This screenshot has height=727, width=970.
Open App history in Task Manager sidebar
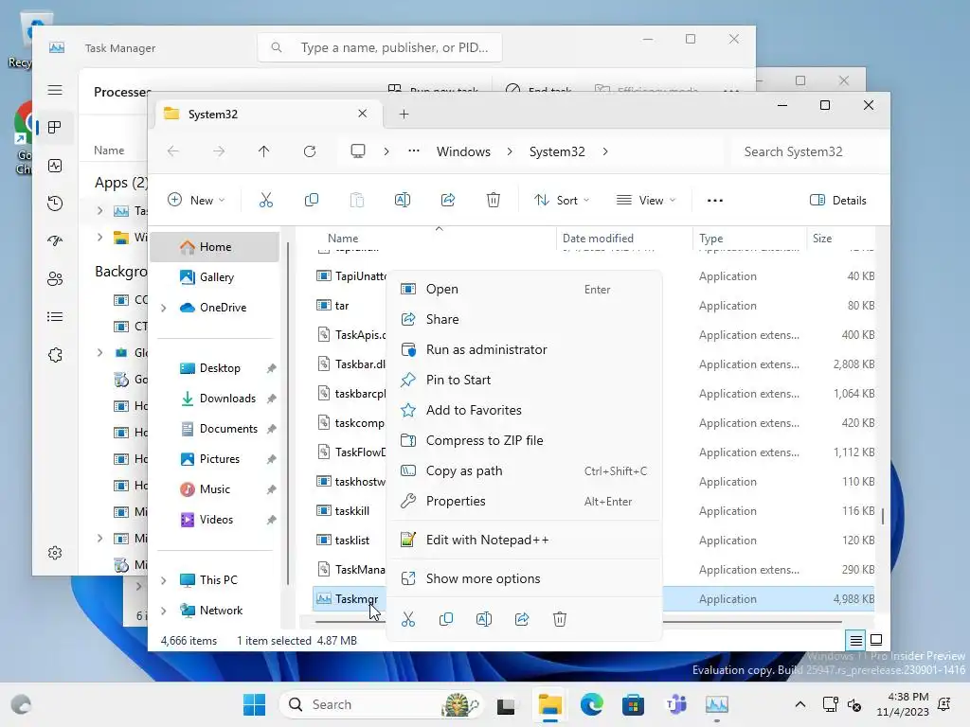pyautogui.click(x=55, y=204)
